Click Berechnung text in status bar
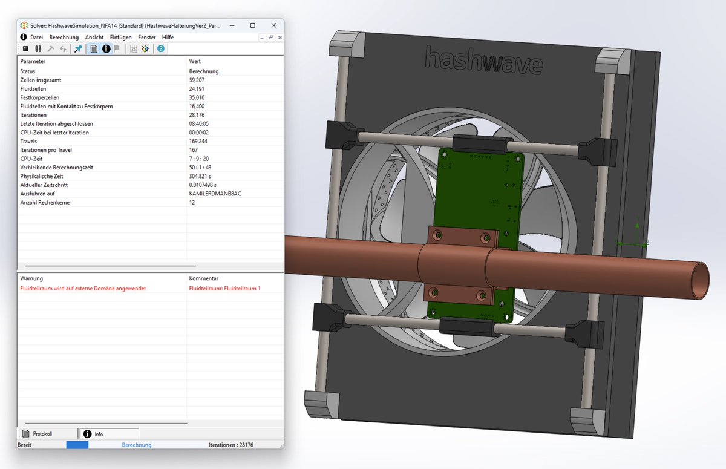This screenshot has height=469, width=726. pyautogui.click(x=137, y=445)
